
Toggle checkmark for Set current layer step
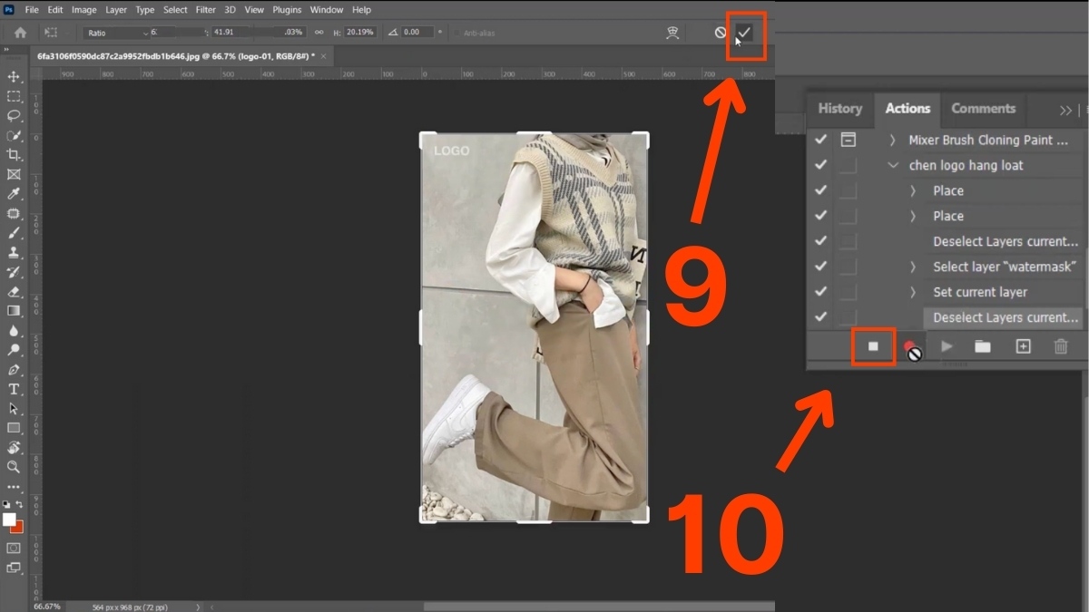820,292
